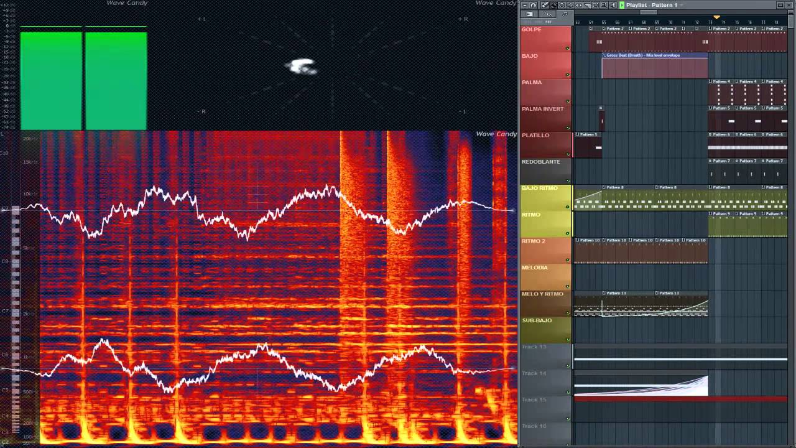Play the pattern via green Playlist button
This screenshot has width=796, height=448.
tap(622, 5)
